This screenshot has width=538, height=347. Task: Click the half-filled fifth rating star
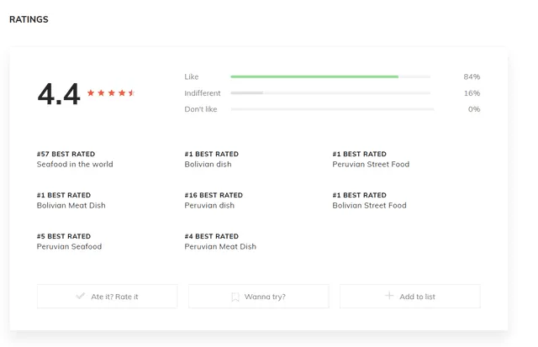(132, 93)
